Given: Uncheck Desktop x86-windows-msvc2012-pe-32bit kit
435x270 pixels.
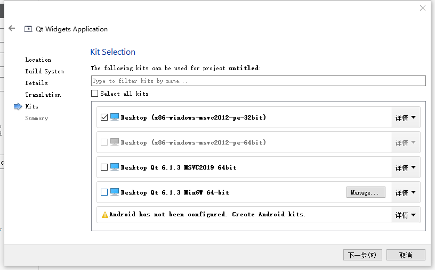Looking at the screenshot, I should pos(104,117).
